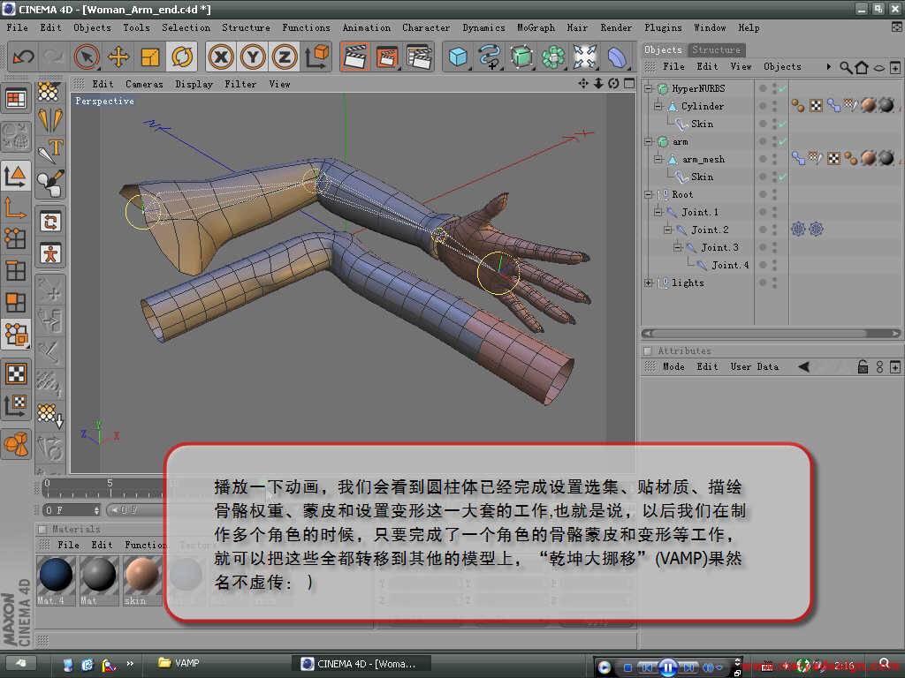Viewport: 905px width, 678px height.
Task: Add a cube primitive object
Action: (x=458, y=56)
